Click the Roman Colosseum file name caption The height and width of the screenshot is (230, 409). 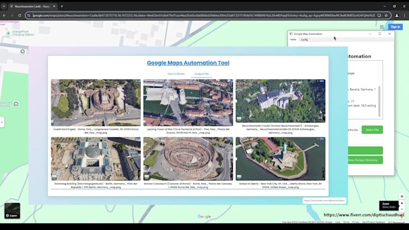(188, 185)
